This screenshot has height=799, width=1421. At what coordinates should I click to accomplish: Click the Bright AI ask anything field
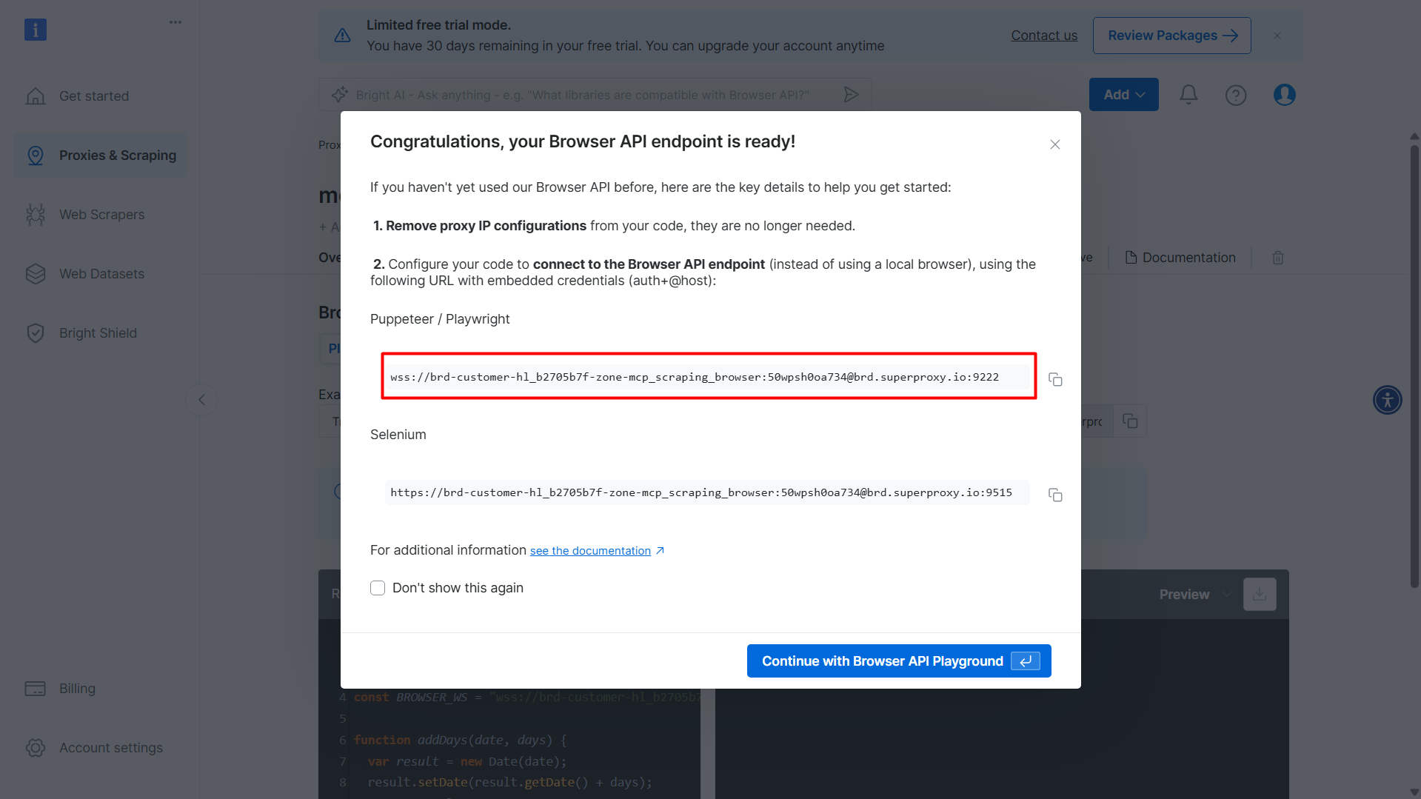592,94
